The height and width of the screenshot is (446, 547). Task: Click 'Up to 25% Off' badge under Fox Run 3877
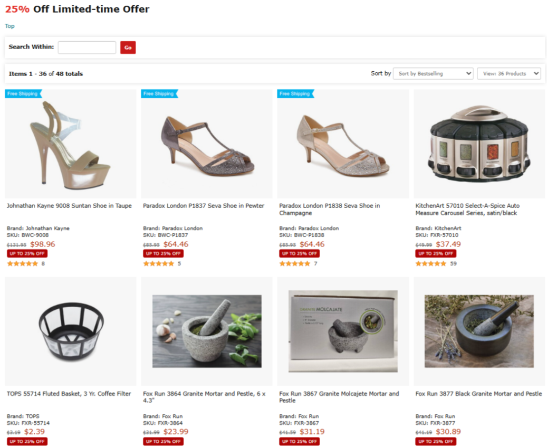pyautogui.click(x=436, y=441)
